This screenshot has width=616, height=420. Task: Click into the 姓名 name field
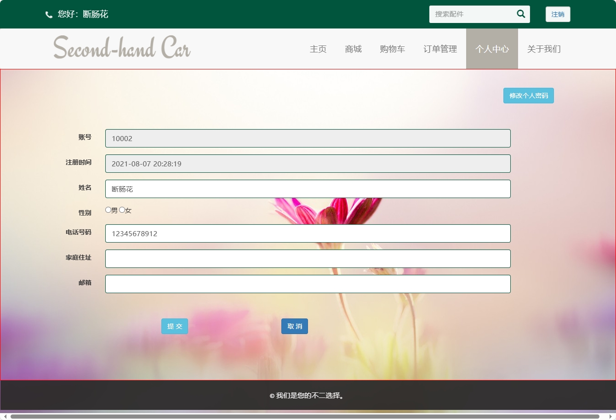308,189
